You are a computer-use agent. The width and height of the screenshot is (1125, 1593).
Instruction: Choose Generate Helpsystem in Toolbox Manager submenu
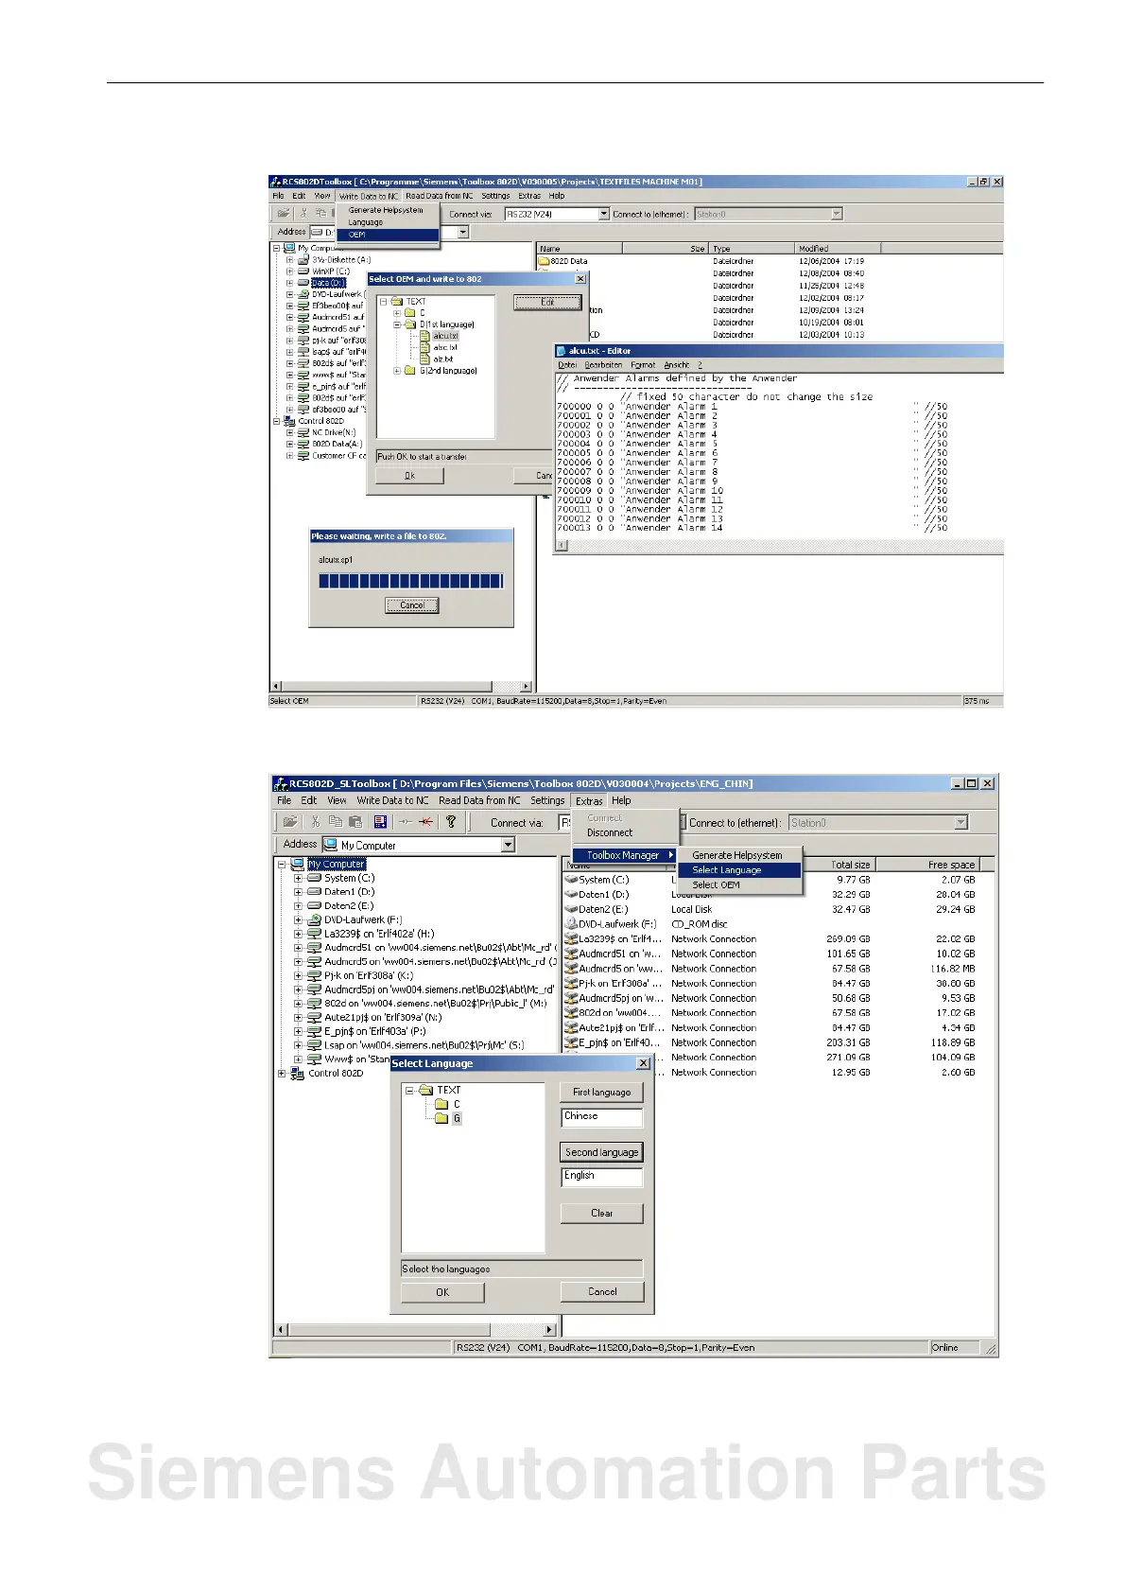[737, 855]
